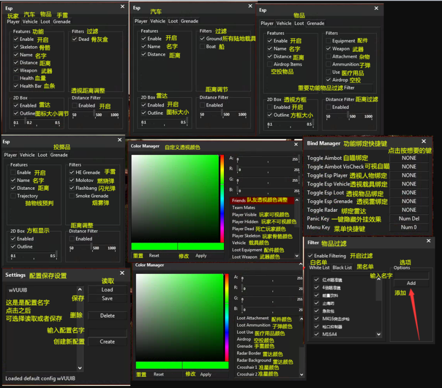
Task: Toggle the Skeleton checkbox in Player features
Action: 16,47
